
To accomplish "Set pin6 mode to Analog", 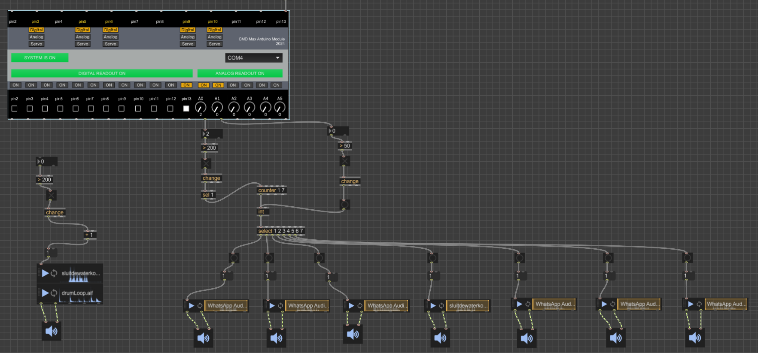I will tap(110, 37).
